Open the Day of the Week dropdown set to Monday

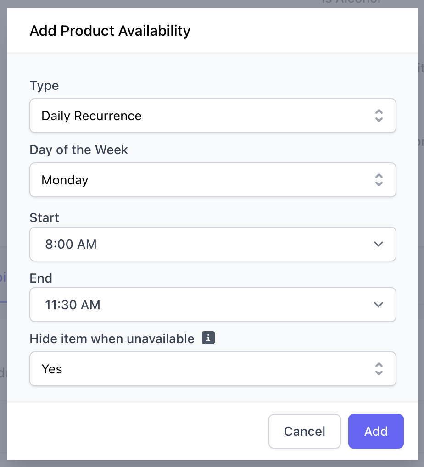click(213, 180)
